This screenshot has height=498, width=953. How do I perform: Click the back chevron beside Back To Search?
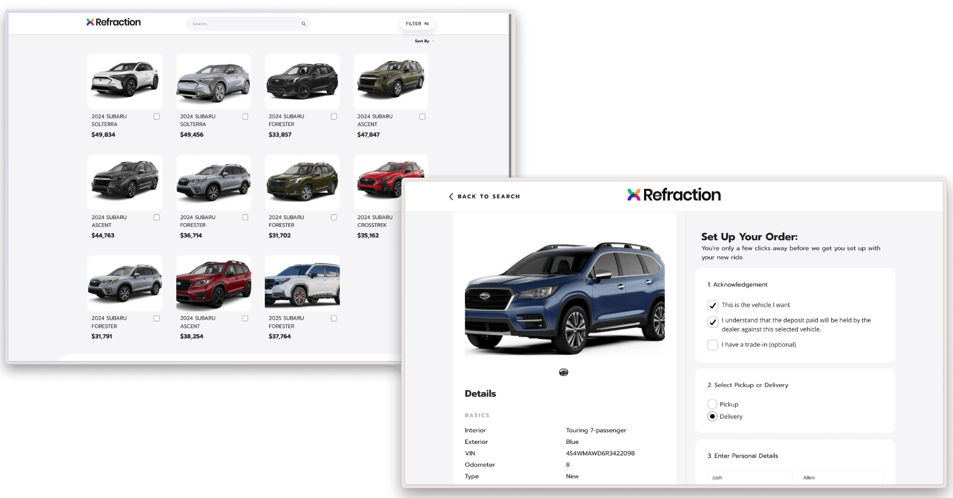point(451,196)
